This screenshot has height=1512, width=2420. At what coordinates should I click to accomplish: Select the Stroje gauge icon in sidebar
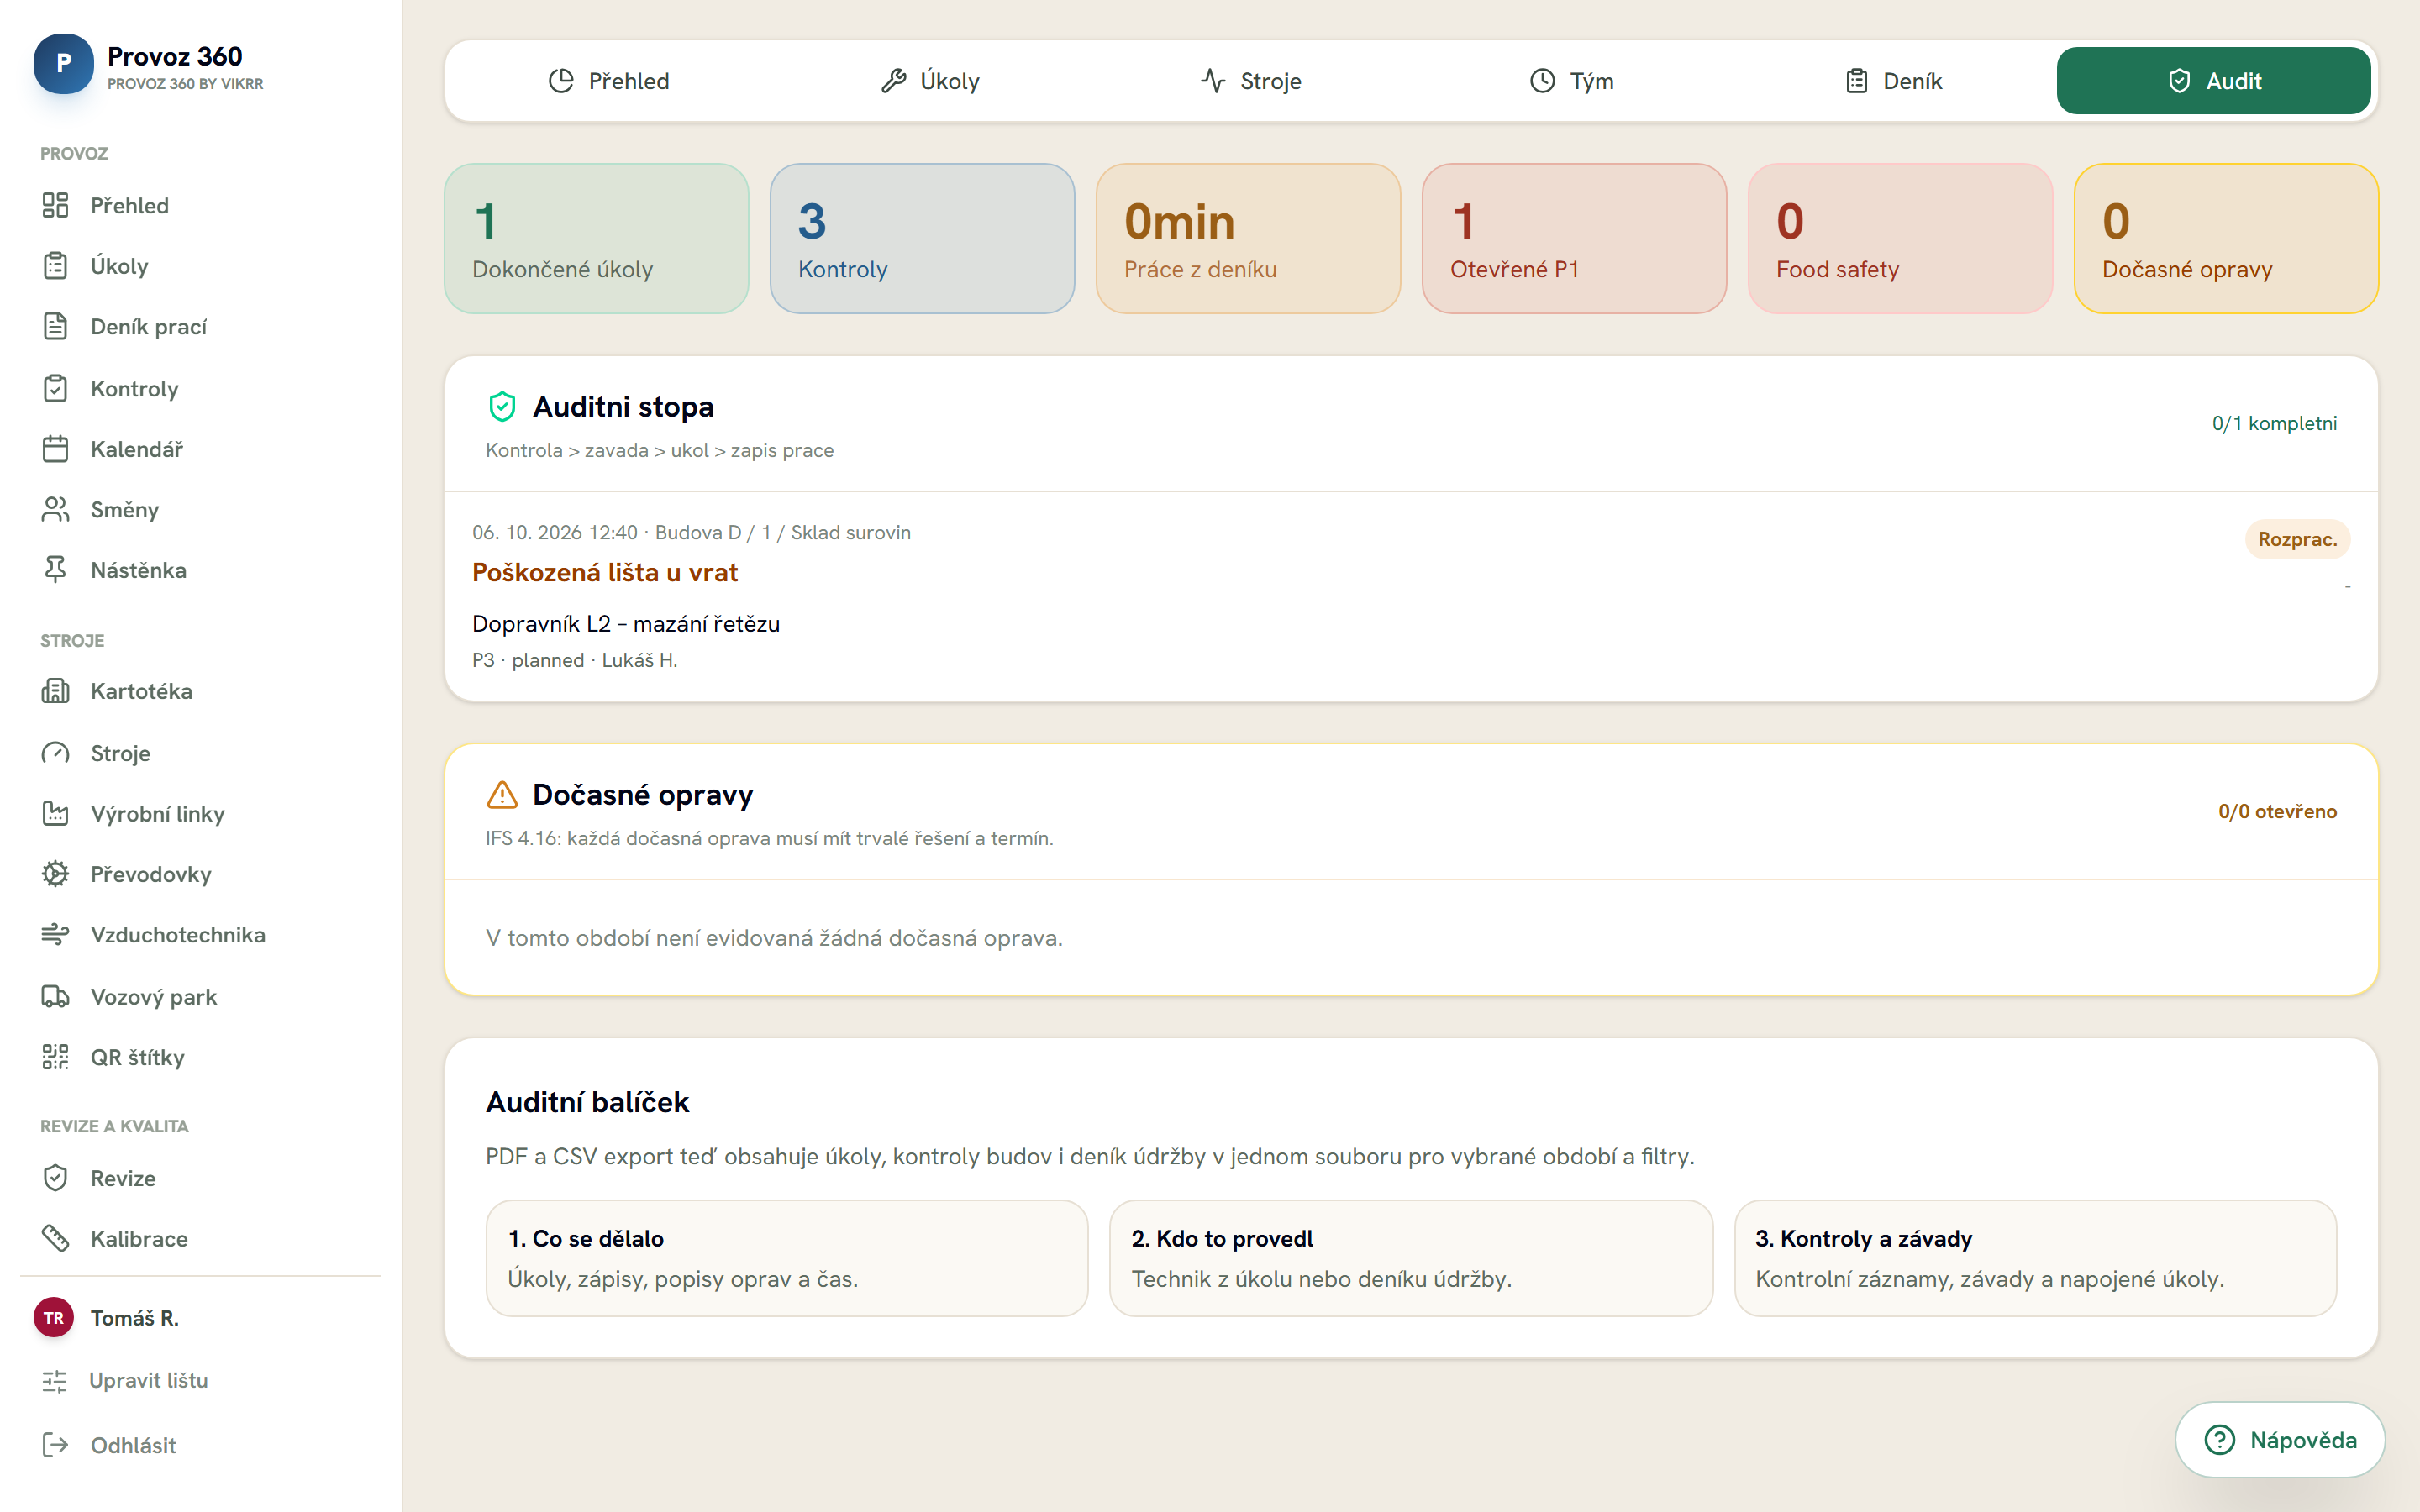point(55,753)
